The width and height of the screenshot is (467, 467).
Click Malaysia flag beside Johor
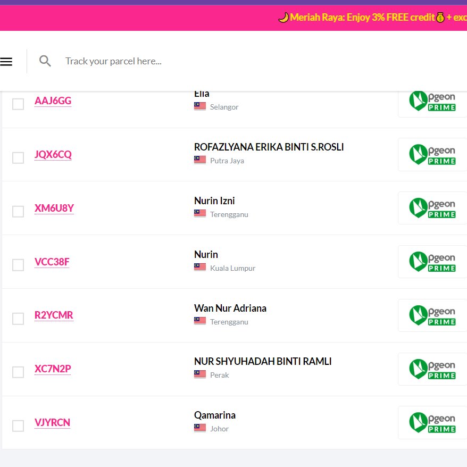200,428
